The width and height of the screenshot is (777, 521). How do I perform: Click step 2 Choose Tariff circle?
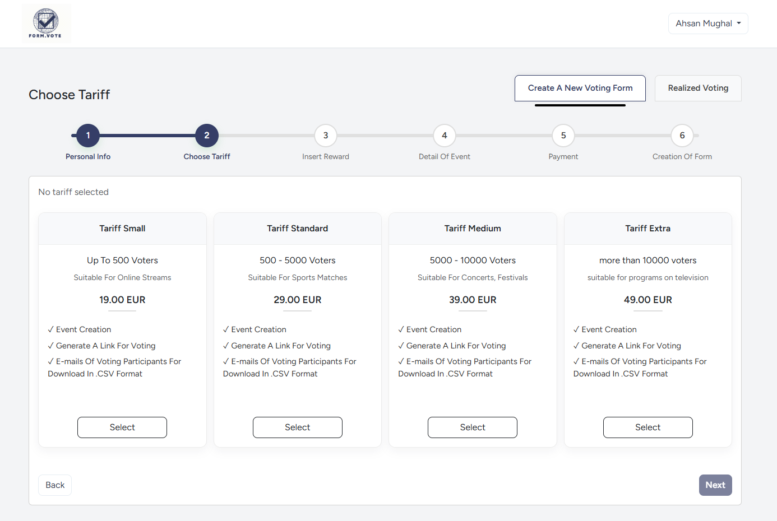(x=207, y=136)
